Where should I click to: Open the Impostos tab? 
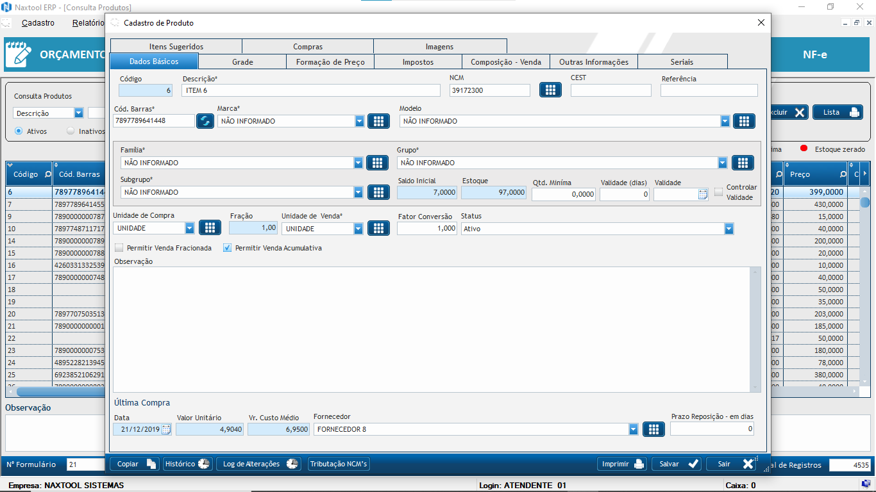(417, 62)
